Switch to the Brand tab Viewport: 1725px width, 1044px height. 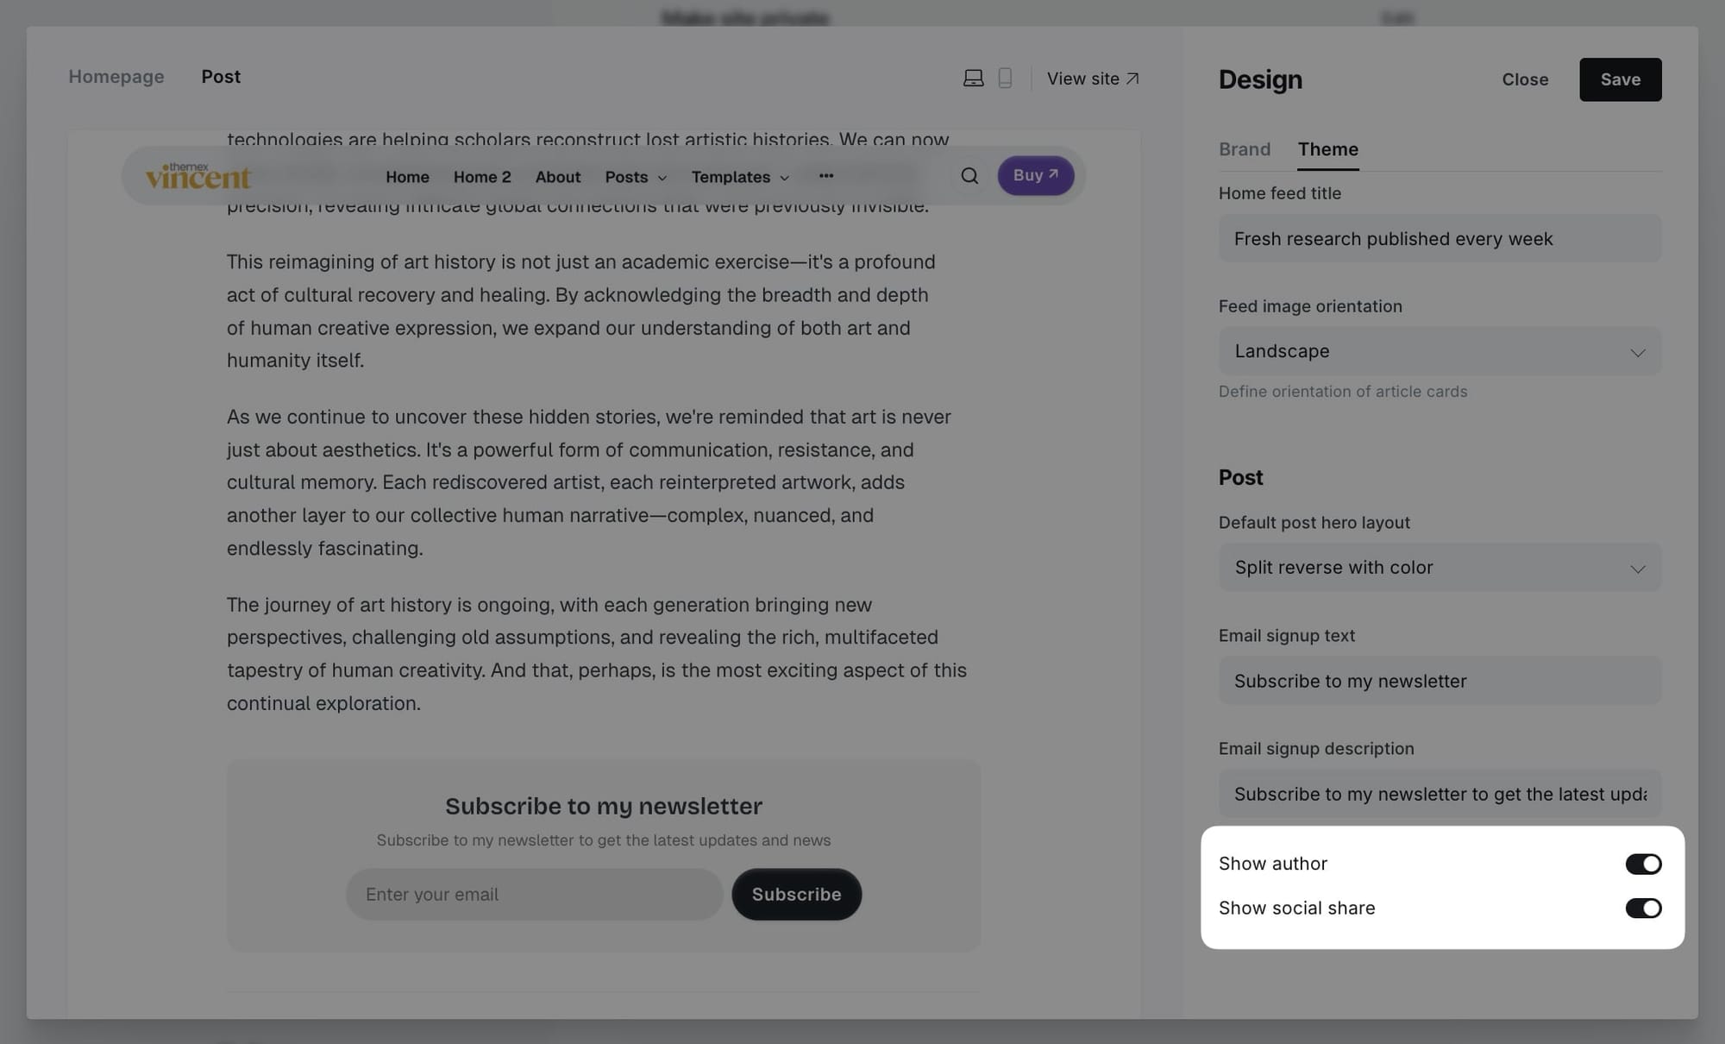(x=1245, y=148)
